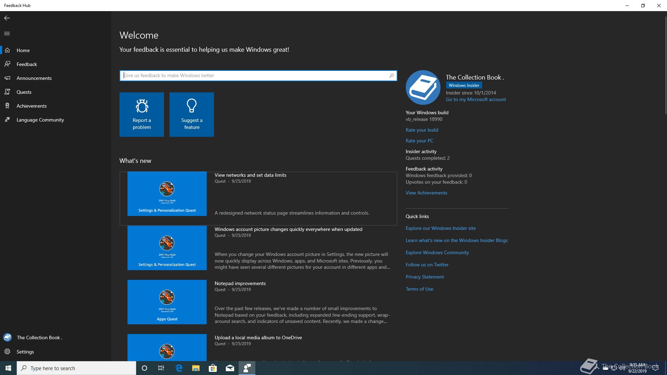The width and height of the screenshot is (667, 375).
Task: Select Home in the navigation pane
Action: pos(56,50)
